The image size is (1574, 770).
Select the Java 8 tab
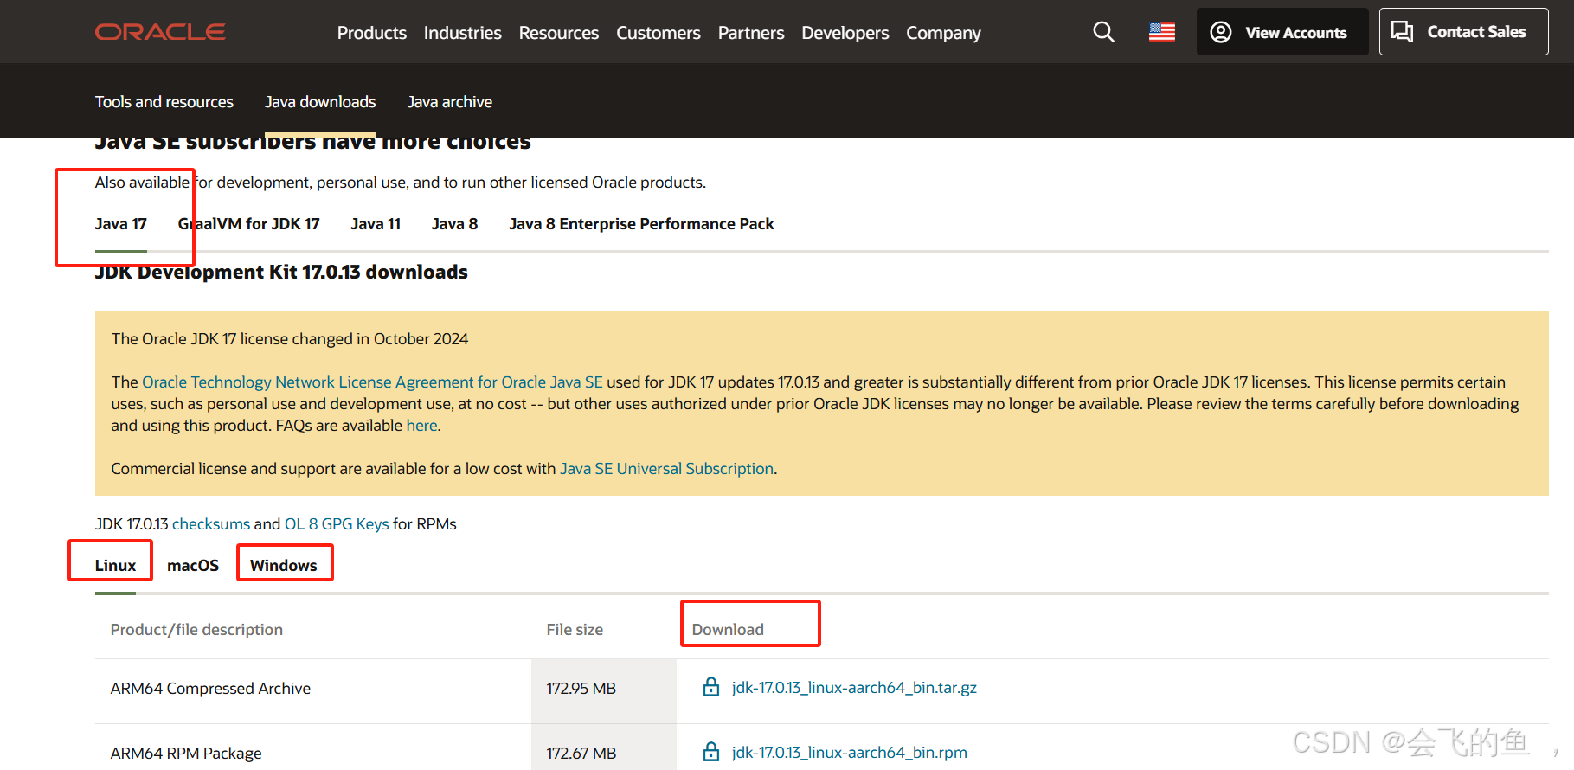(x=455, y=224)
